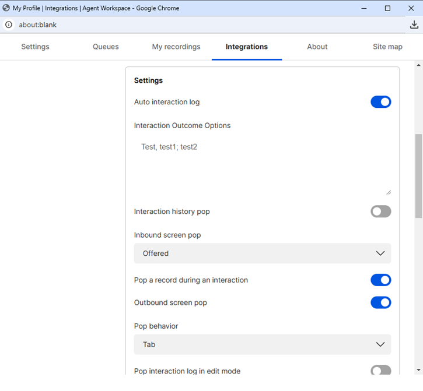Enable Pop interaction log in edit mode

pyautogui.click(x=380, y=370)
